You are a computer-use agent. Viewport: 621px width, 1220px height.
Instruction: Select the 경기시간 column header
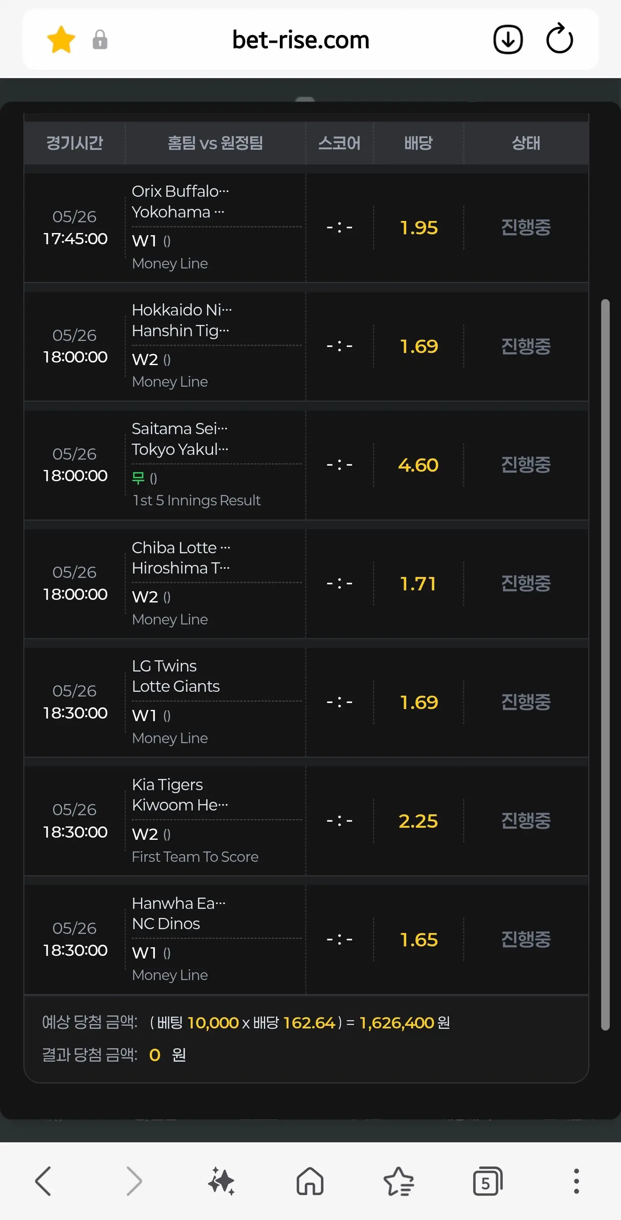(74, 143)
